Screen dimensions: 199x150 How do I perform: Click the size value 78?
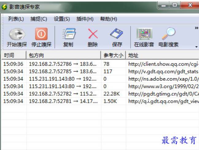click(106, 64)
